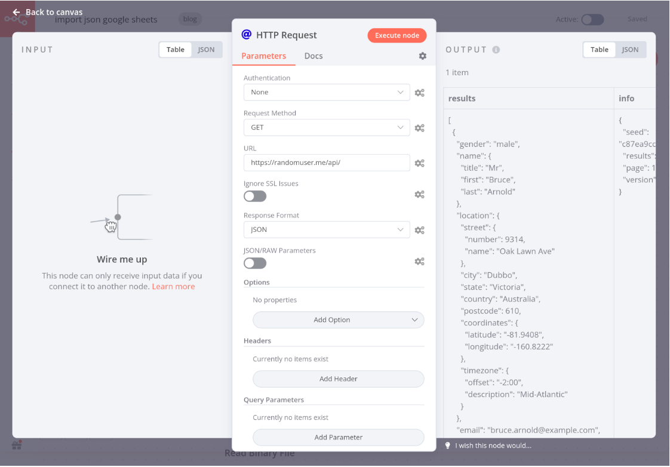
Task: Click the gear beside Request Method
Action: pyautogui.click(x=419, y=127)
